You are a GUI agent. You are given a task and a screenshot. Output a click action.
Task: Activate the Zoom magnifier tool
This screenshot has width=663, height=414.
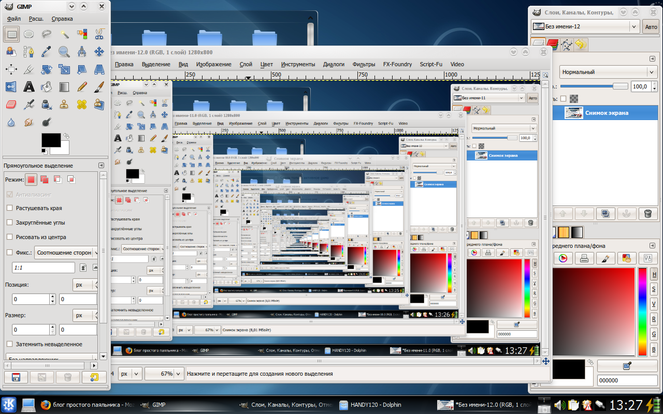(x=64, y=51)
